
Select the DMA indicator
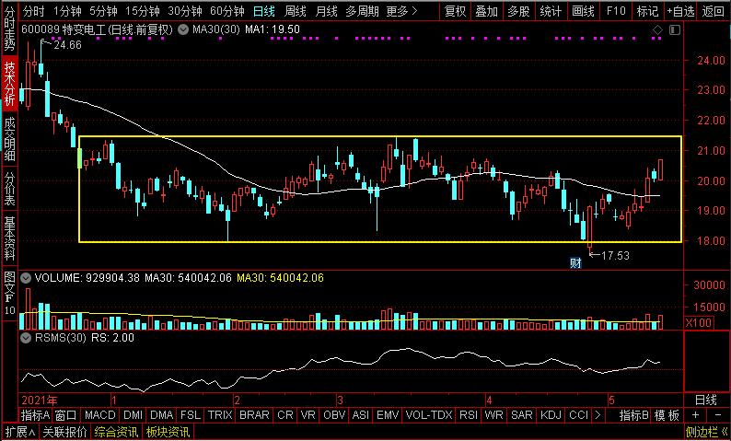point(162,415)
